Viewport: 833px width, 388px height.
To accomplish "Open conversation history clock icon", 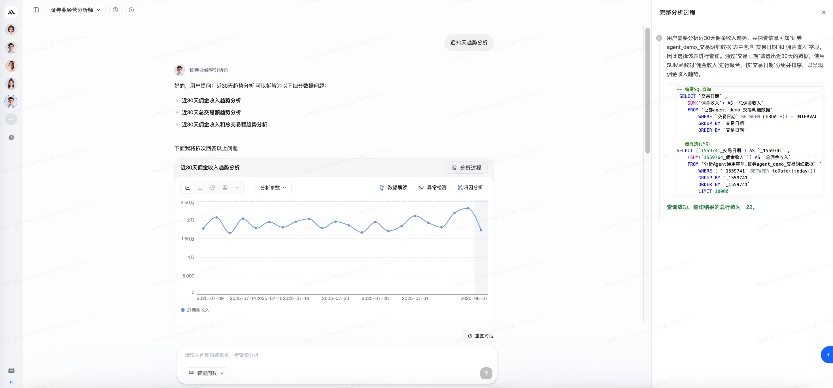I will click(x=115, y=10).
